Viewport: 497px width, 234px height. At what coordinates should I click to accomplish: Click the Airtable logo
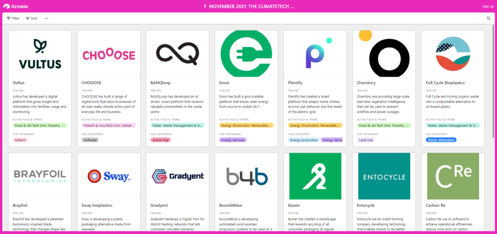coord(17,6)
